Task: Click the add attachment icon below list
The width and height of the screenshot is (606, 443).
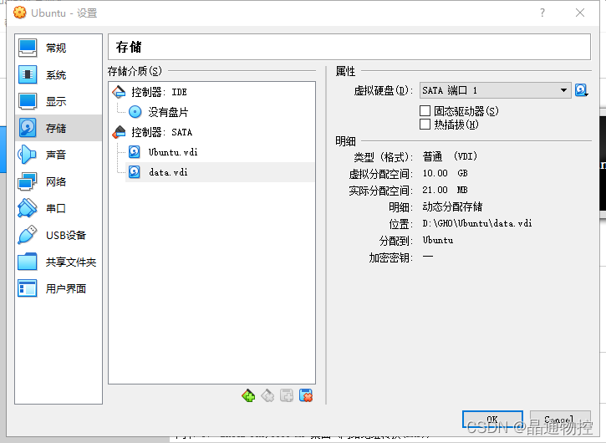Action: pos(287,396)
